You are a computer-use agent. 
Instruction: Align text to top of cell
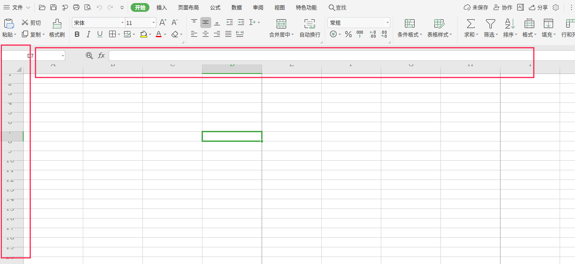click(x=194, y=22)
